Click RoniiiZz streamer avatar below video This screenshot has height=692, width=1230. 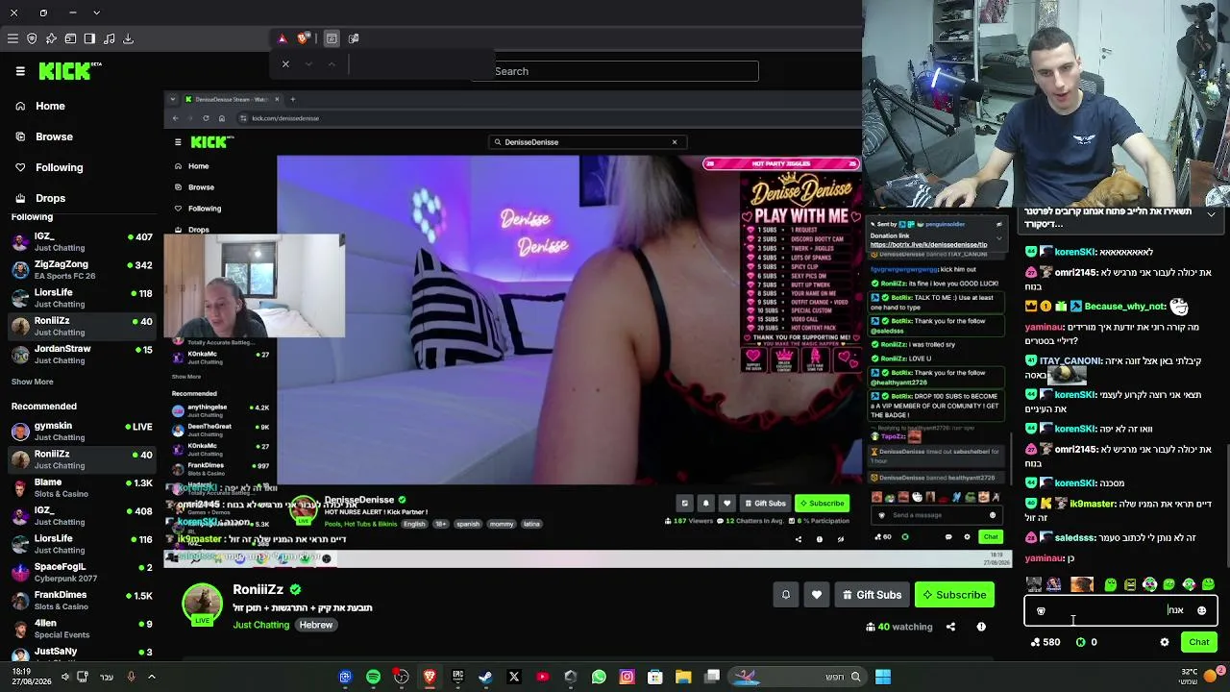[202, 604]
